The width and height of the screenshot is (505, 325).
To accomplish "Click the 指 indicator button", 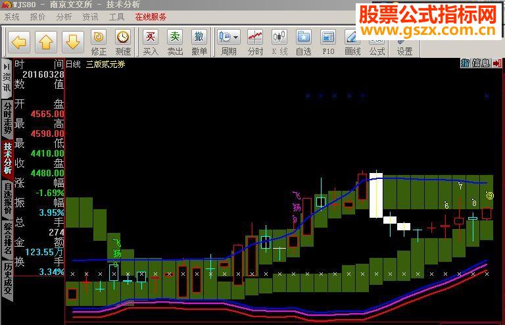I will click(465, 63).
